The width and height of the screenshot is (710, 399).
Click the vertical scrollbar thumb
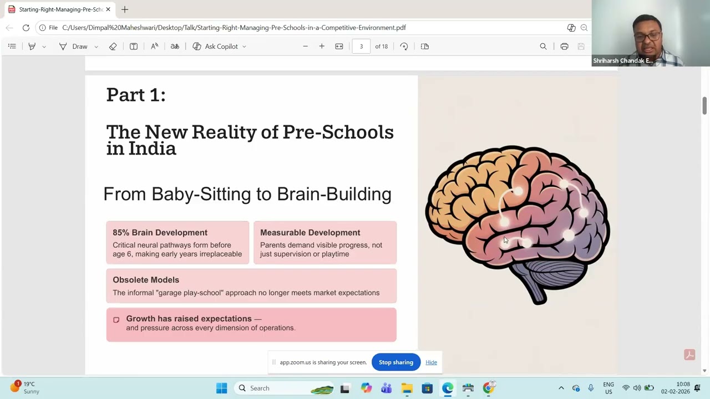[x=704, y=105]
